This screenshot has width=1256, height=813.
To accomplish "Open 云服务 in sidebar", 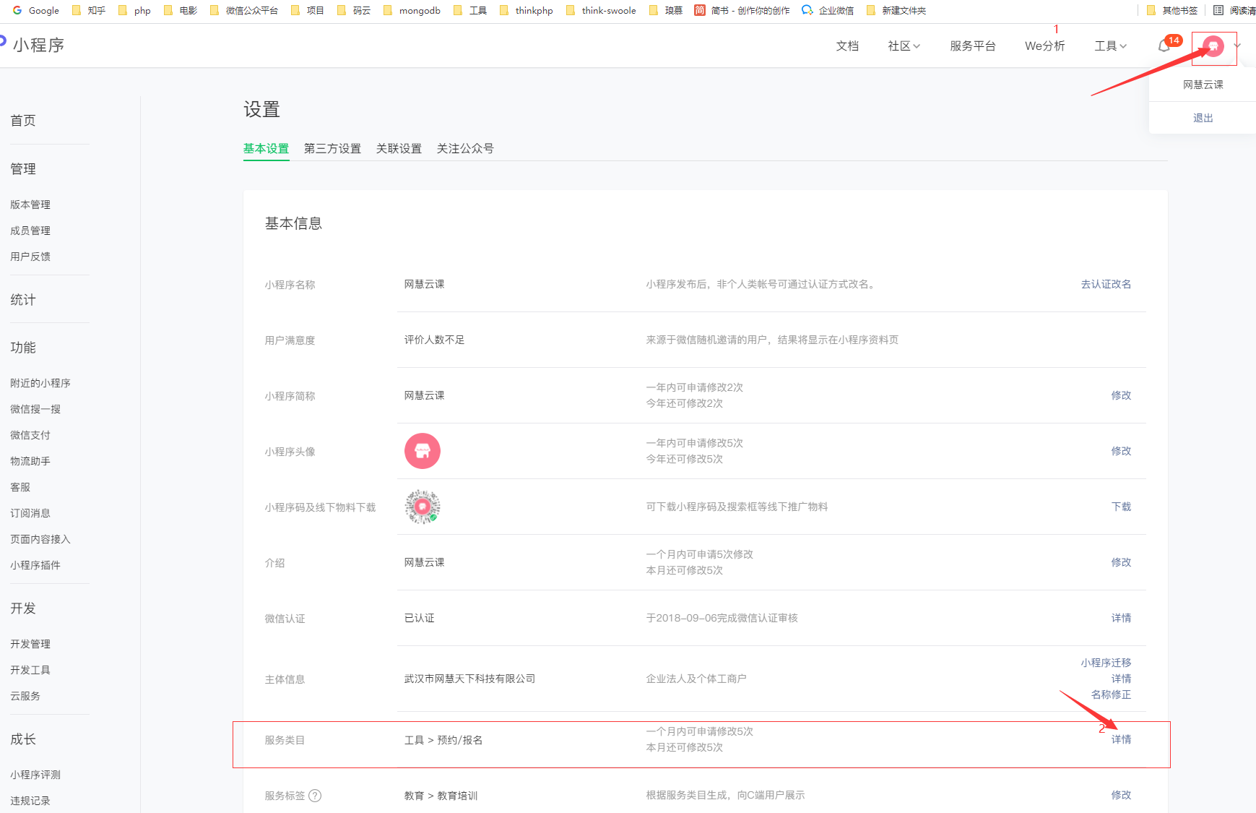I will pyautogui.click(x=25, y=696).
